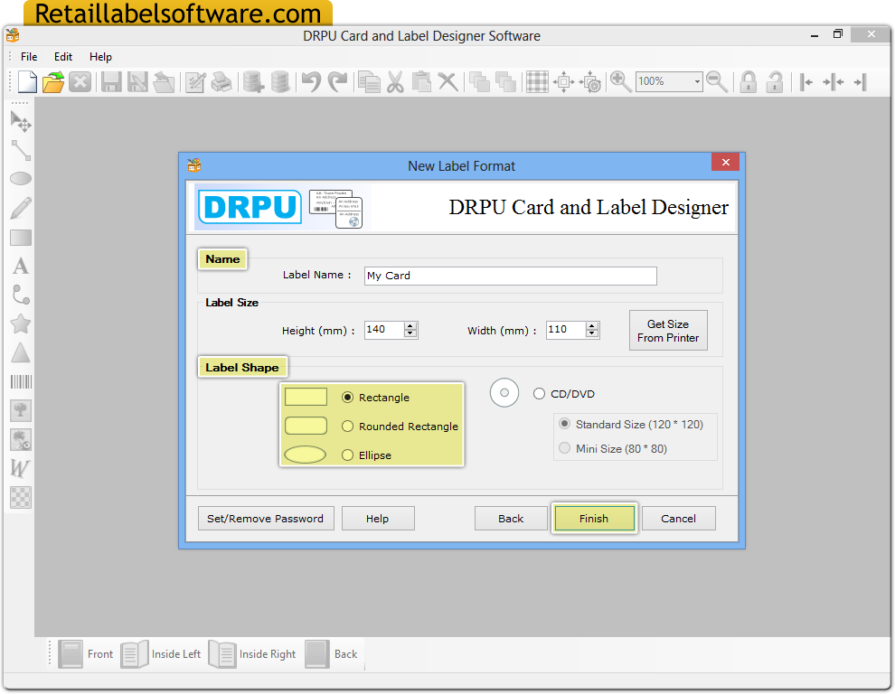Image resolution: width=895 pixels, height=694 pixels.
Task: Select the arrow pointer move tool
Action: pyautogui.click(x=21, y=121)
